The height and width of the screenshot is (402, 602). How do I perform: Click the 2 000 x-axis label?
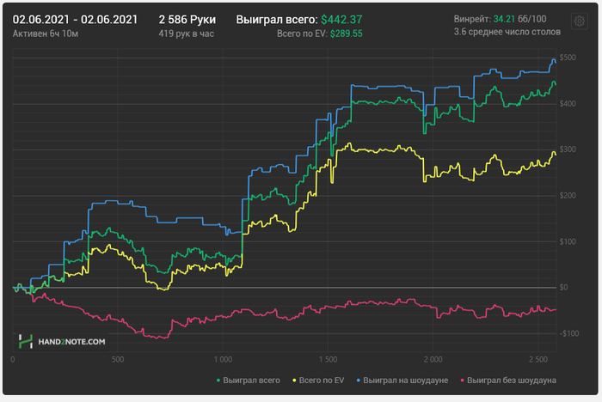click(433, 359)
